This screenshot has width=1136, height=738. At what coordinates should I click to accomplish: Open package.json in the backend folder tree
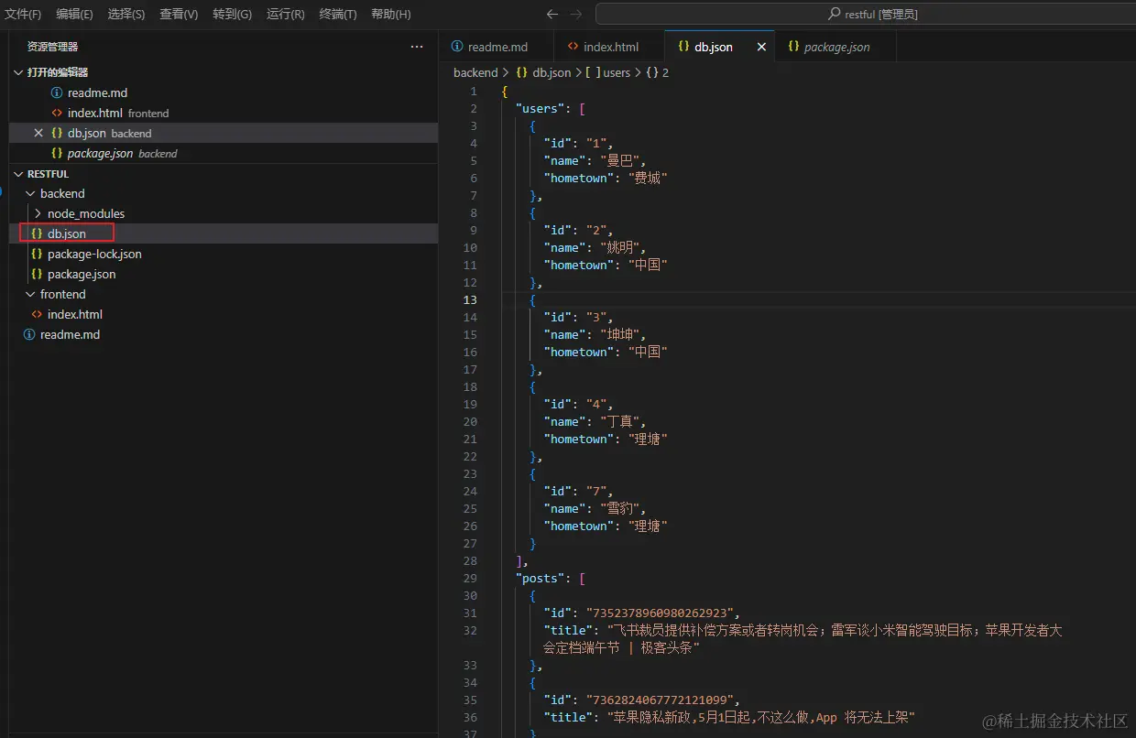tap(82, 275)
